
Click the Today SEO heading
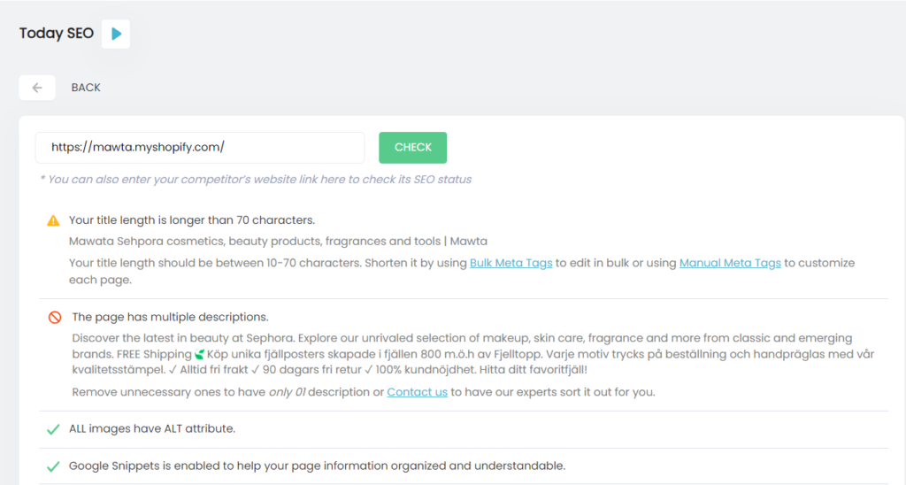(x=56, y=33)
